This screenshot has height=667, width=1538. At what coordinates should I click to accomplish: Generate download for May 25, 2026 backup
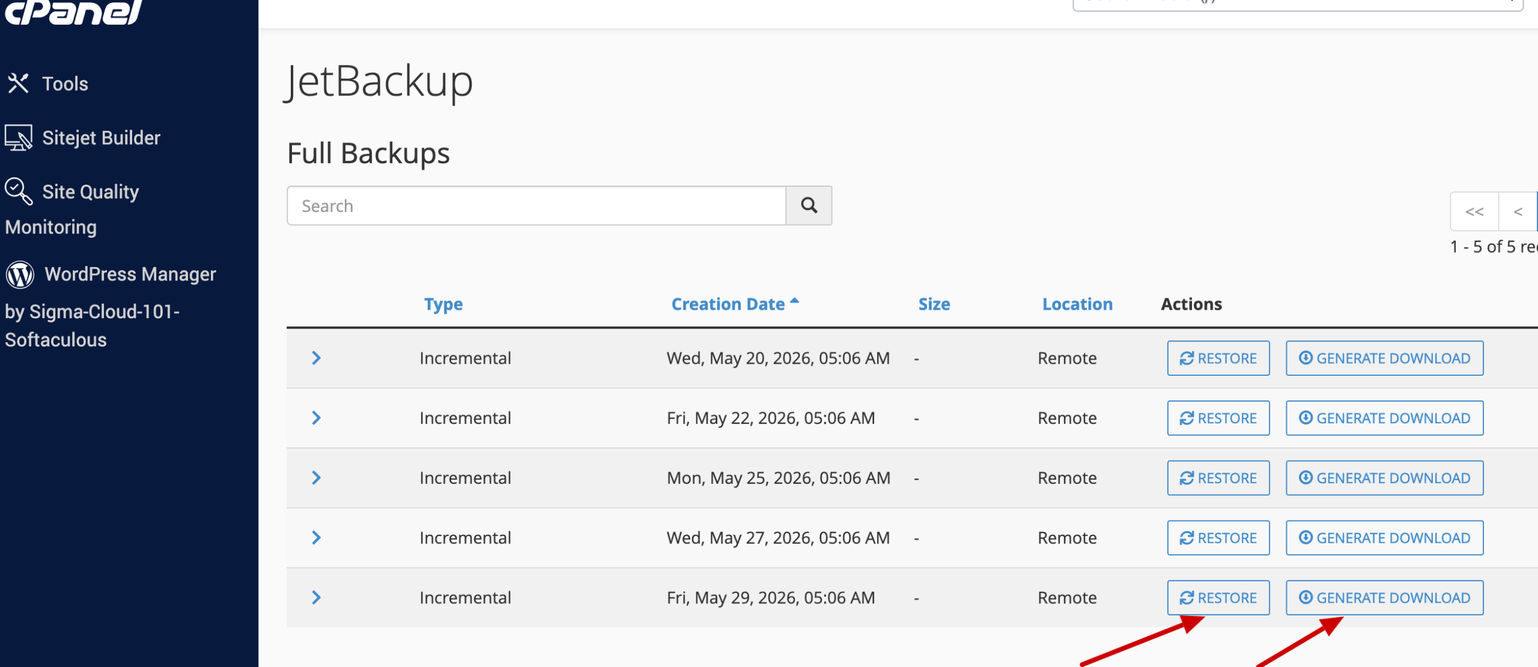point(1384,478)
